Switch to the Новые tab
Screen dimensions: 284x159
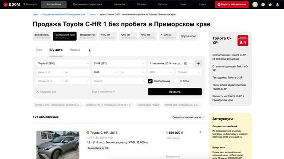[75, 50]
